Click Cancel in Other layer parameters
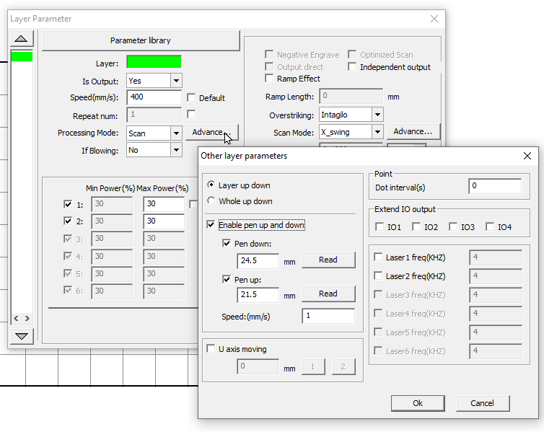544x432 pixels. point(483,403)
